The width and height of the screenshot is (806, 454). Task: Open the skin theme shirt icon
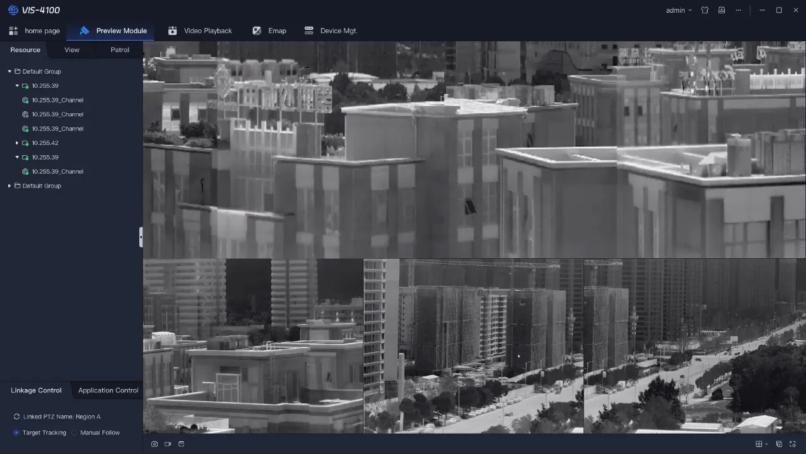pyautogui.click(x=704, y=10)
